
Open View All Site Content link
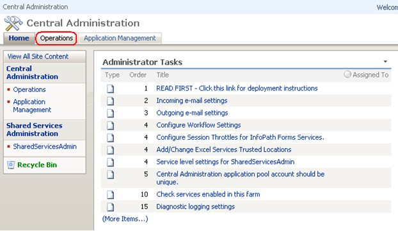pos(38,56)
